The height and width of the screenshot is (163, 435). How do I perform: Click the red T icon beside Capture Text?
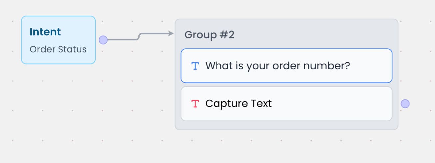point(195,104)
